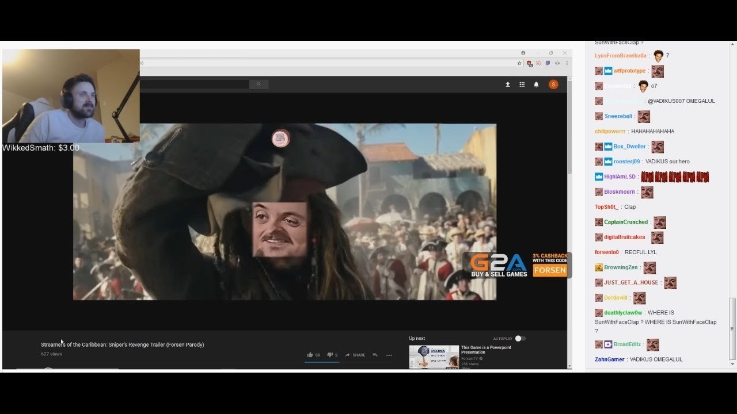Click username Sneezeball in chat

click(618, 116)
